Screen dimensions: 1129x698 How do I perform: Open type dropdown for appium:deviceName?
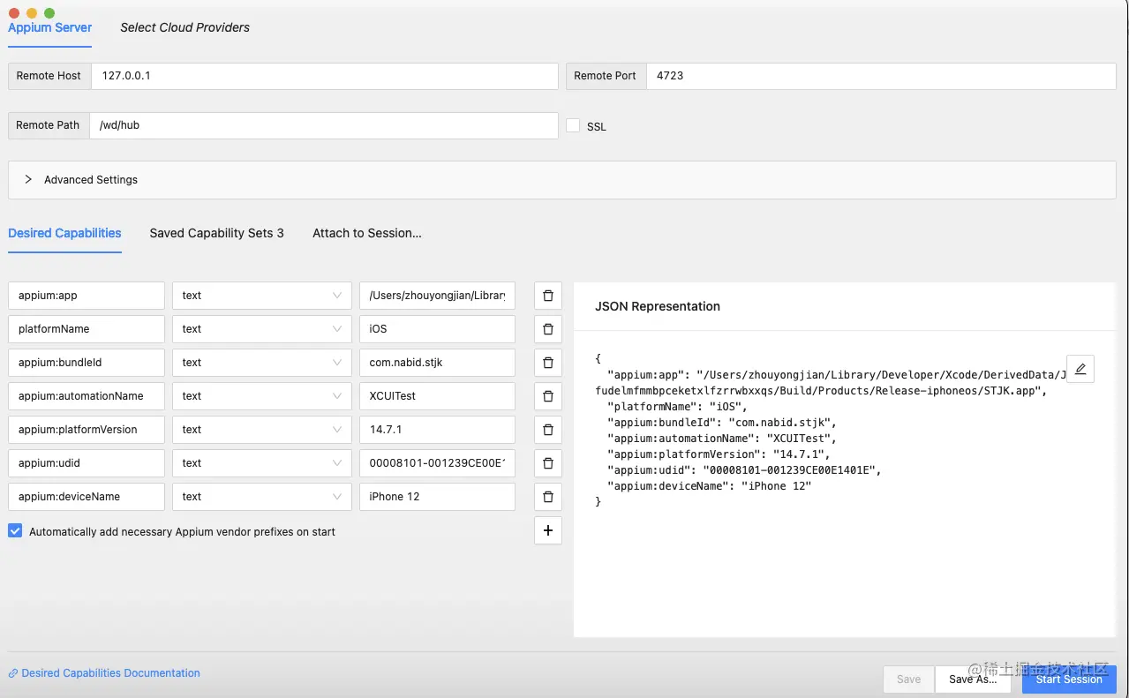coord(262,497)
